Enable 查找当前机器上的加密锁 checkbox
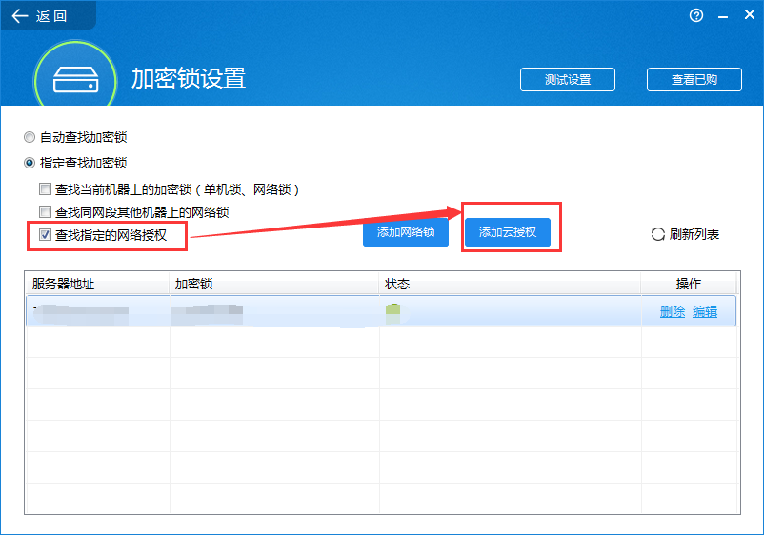 coord(45,188)
